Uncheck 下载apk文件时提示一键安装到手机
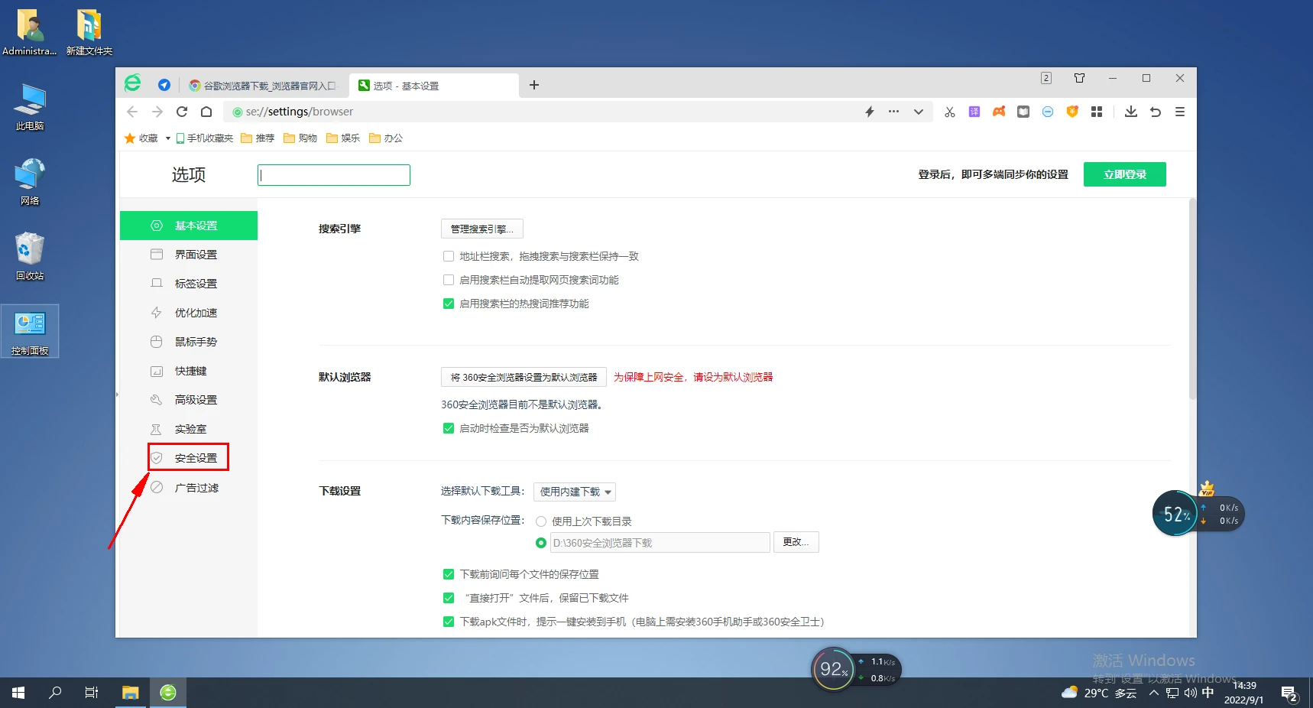The width and height of the screenshot is (1313, 708). 449,622
